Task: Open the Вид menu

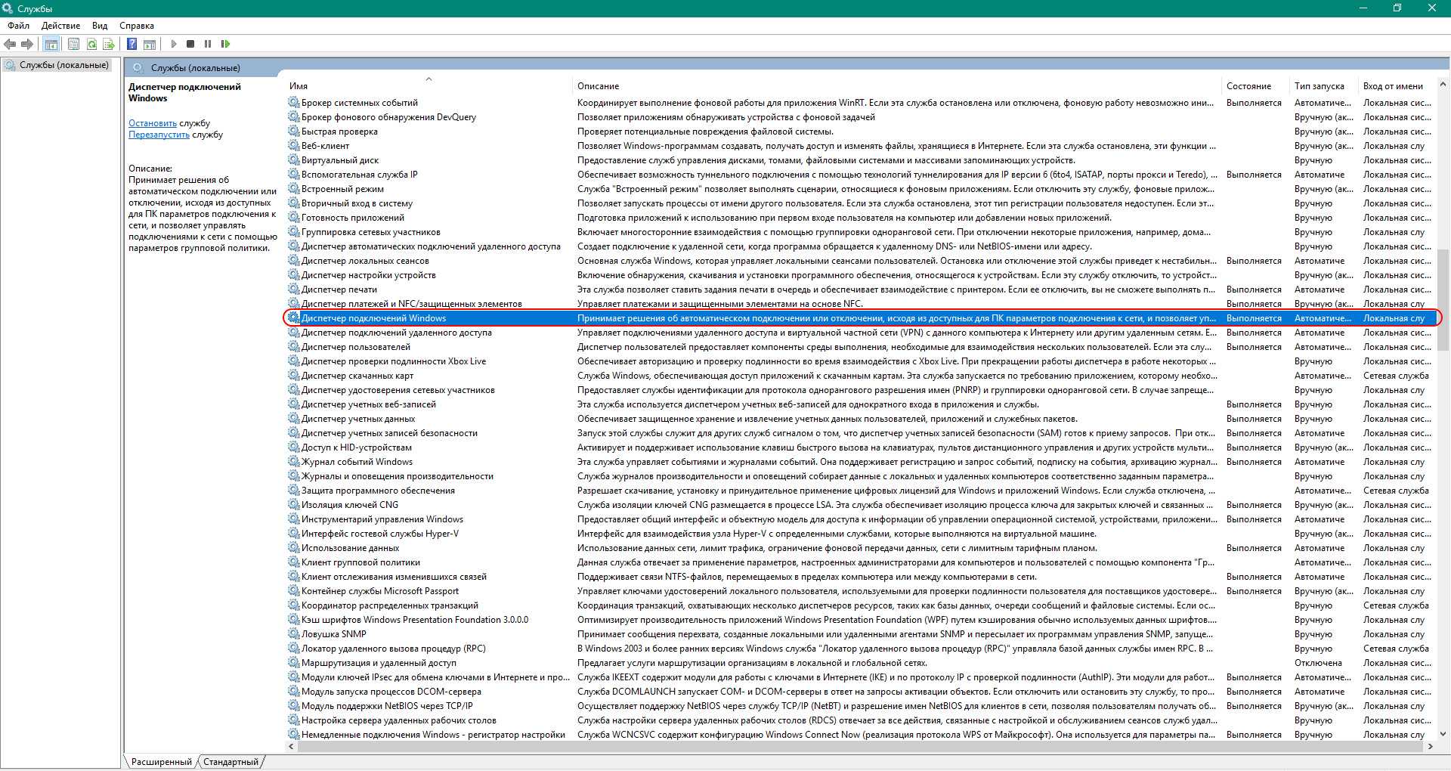Action: (100, 26)
